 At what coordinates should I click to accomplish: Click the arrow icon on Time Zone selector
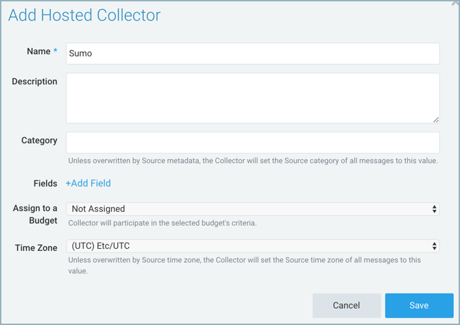[435, 246]
